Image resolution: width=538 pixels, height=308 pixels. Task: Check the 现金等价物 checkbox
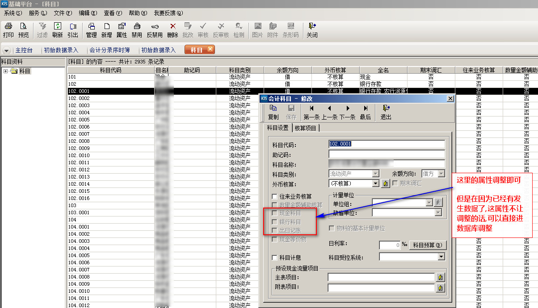[x=275, y=239]
